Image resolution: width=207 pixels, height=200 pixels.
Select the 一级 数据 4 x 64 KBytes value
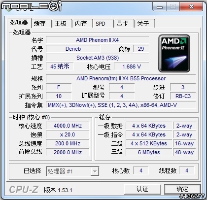[x=149, y=126]
